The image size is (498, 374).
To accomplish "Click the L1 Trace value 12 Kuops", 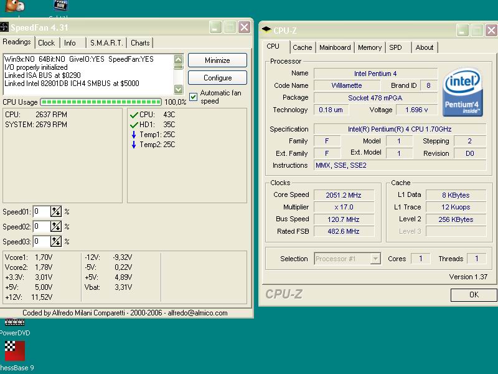I will coord(456,207).
